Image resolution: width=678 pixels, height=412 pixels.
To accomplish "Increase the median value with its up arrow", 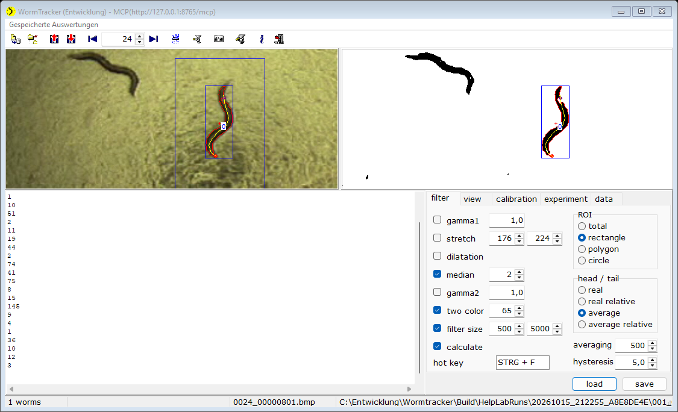I will coord(519,272).
